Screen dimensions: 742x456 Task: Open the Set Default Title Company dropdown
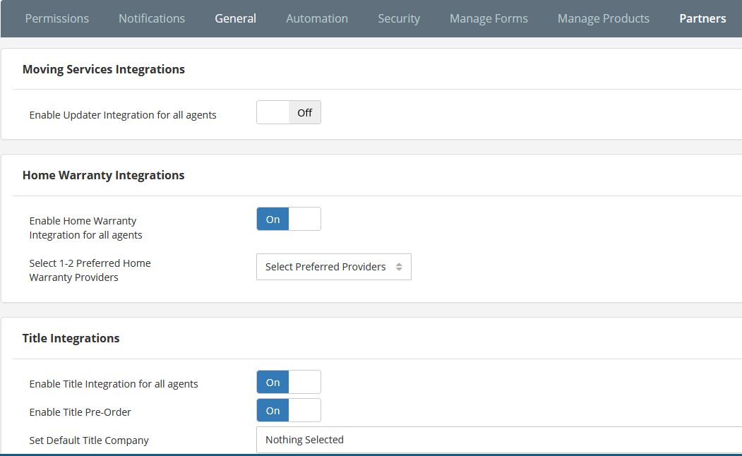[x=494, y=439]
